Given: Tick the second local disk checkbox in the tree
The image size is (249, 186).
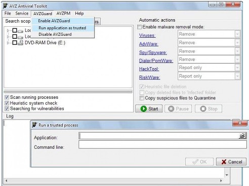Looking at the screenshot, I should [x=15, y=36].
